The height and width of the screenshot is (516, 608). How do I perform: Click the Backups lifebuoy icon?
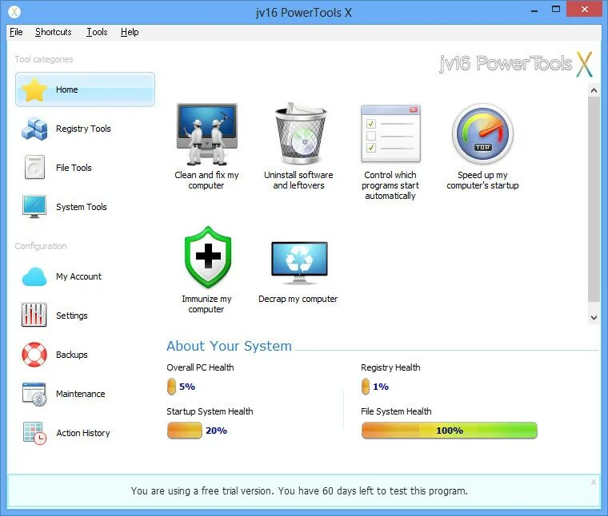click(x=34, y=354)
